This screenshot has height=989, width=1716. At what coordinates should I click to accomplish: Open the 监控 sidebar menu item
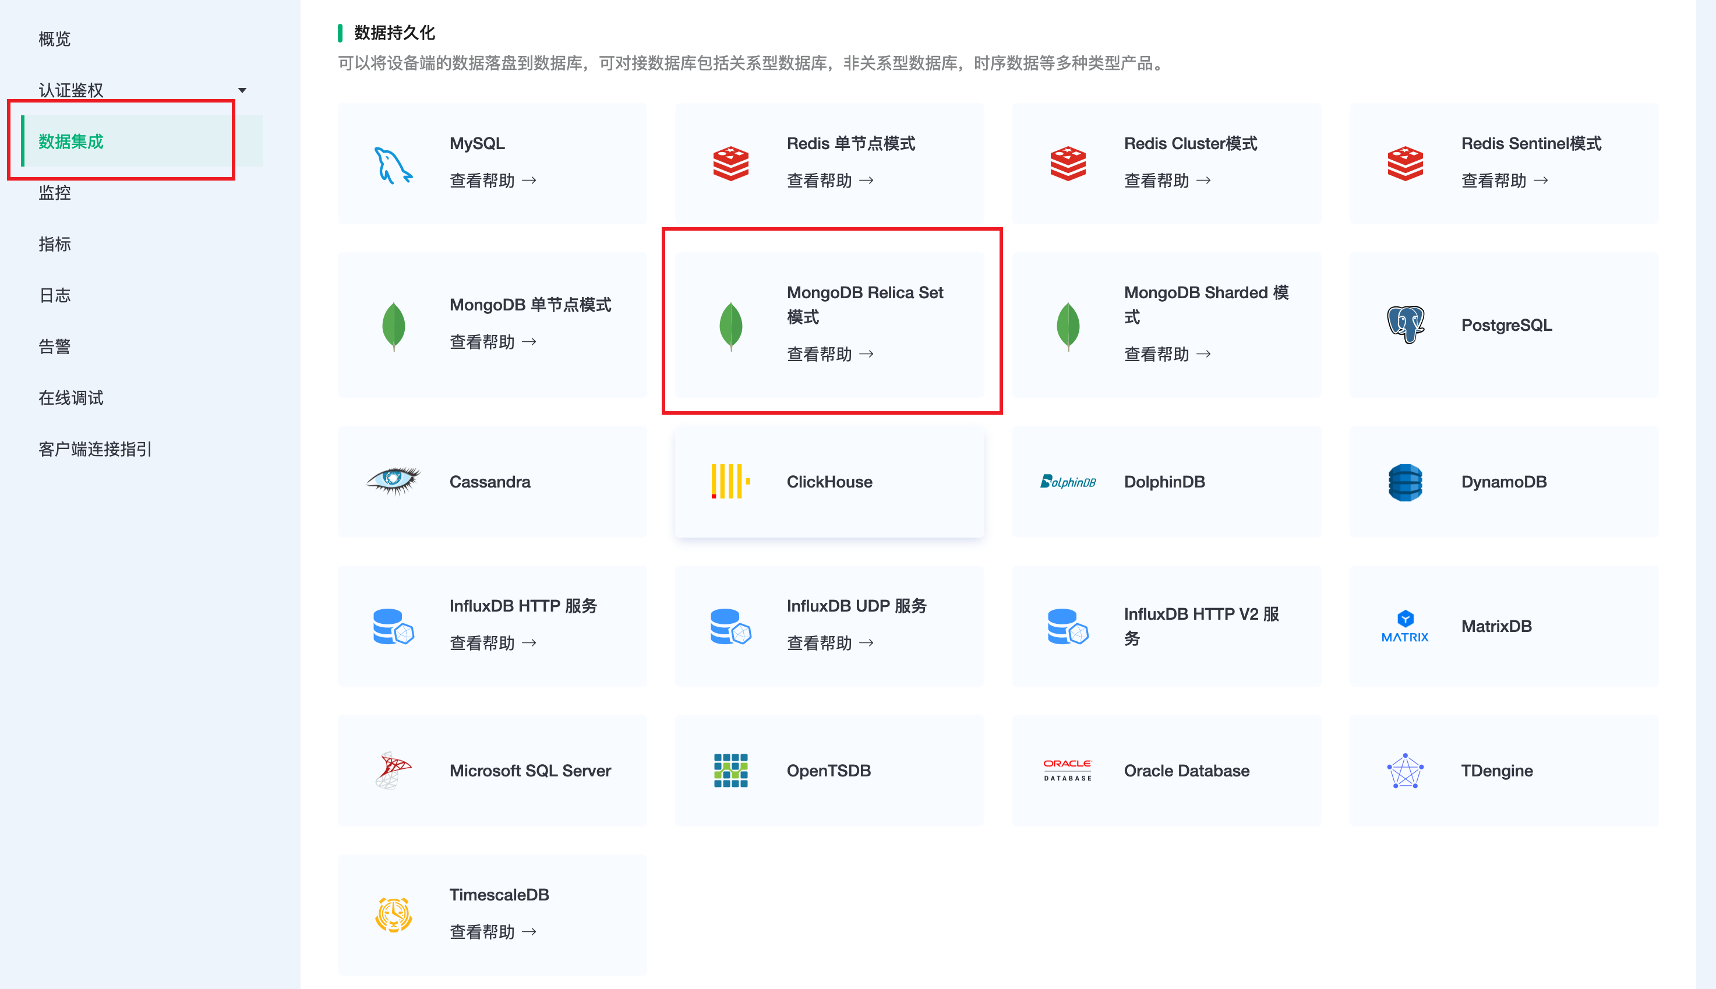tap(55, 193)
